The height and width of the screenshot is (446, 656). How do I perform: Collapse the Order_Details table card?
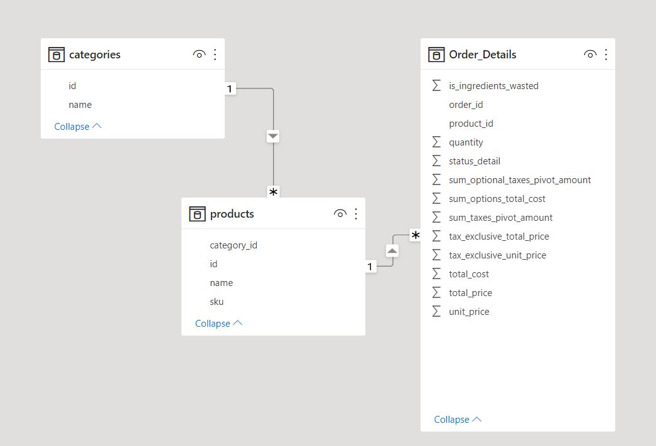point(458,419)
